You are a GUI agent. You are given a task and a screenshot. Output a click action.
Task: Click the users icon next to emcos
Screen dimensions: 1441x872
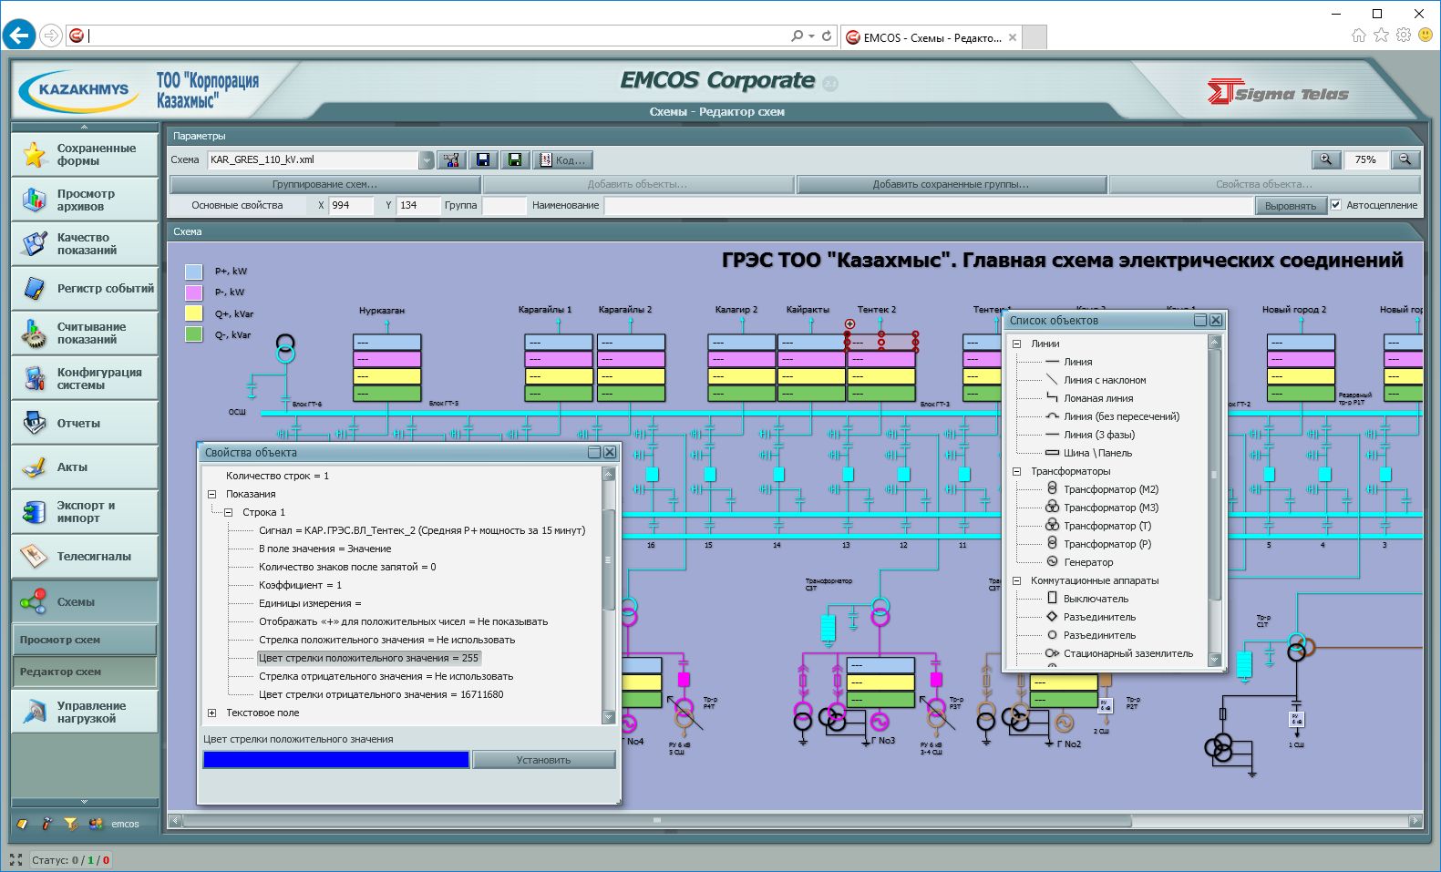click(96, 824)
